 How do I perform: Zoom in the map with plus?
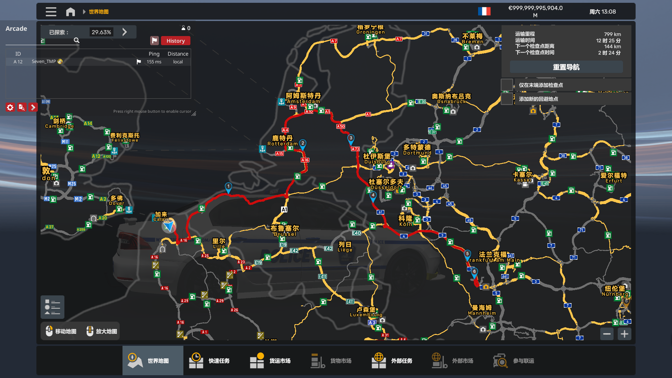click(624, 334)
